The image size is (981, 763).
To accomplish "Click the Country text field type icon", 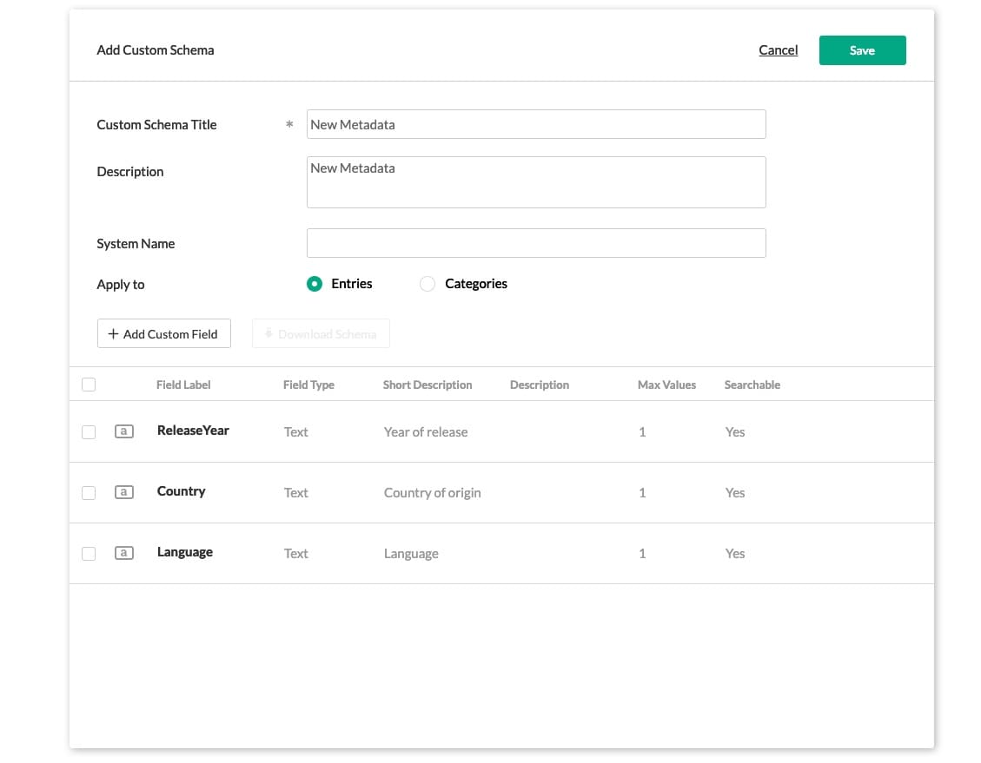I will (124, 492).
